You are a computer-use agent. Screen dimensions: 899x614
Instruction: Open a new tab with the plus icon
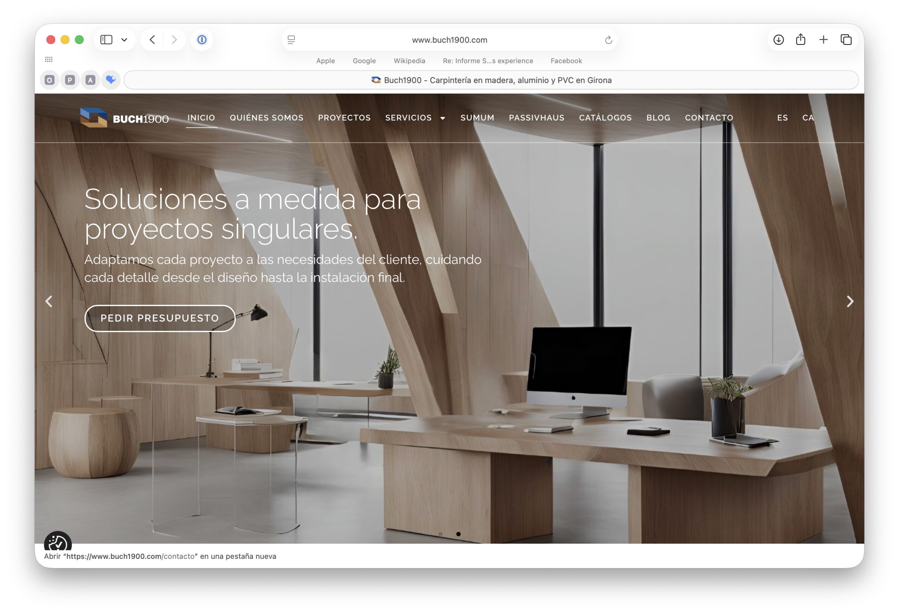pos(823,40)
